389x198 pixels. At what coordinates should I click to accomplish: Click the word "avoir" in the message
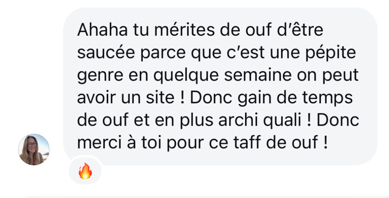(x=96, y=98)
